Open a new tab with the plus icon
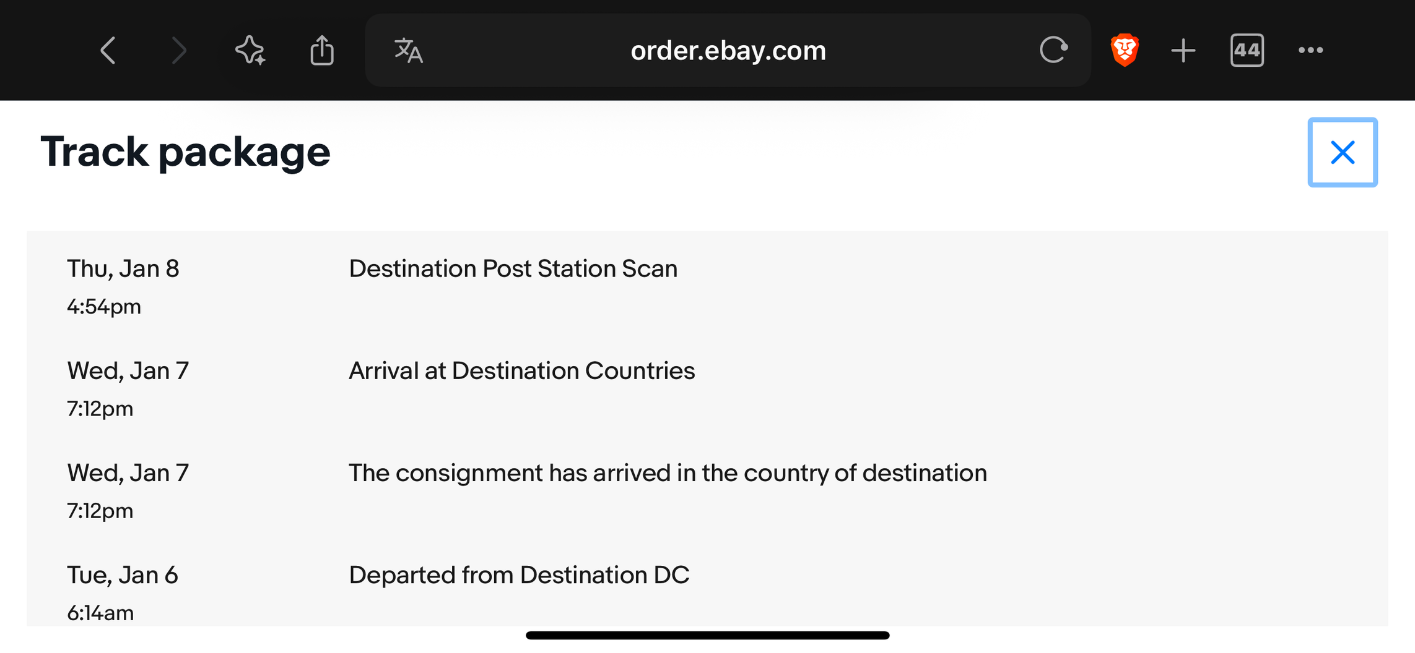Image resolution: width=1415 pixels, height=653 pixels. coord(1183,51)
